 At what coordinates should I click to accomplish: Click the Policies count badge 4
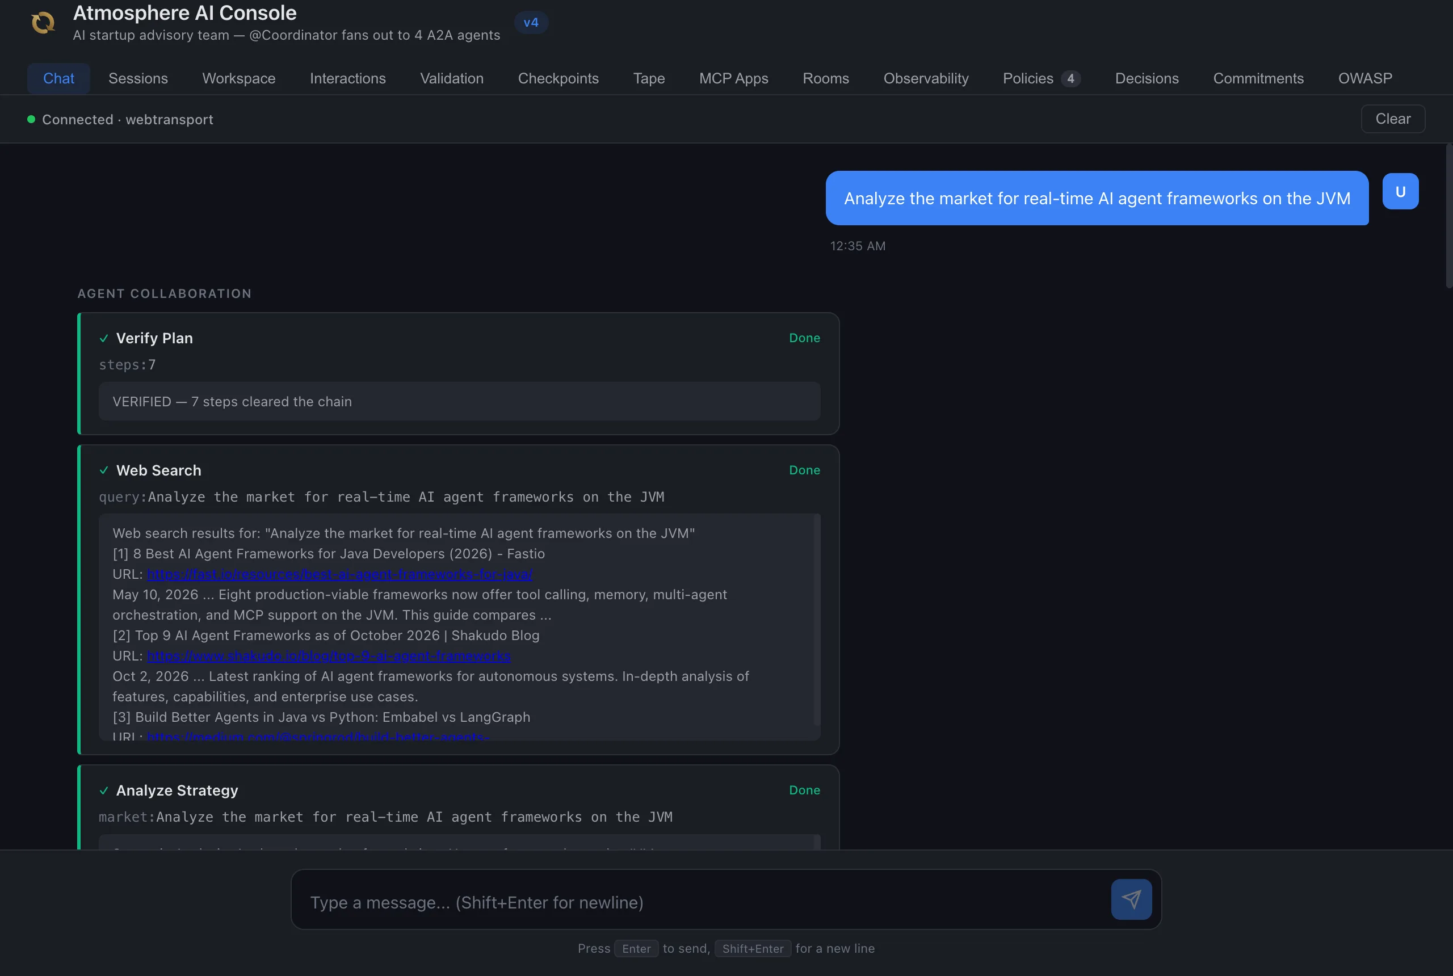click(x=1070, y=78)
